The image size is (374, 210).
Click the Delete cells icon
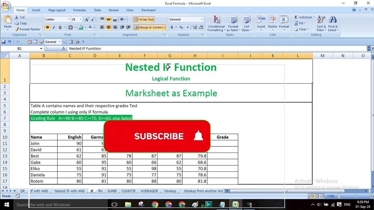point(272,20)
